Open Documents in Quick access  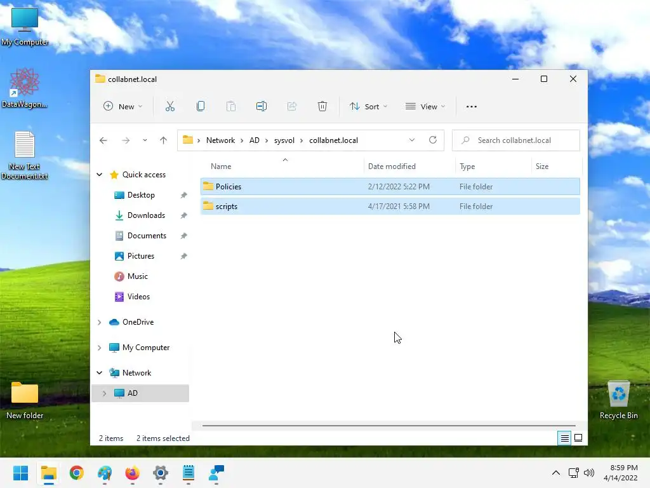click(147, 236)
